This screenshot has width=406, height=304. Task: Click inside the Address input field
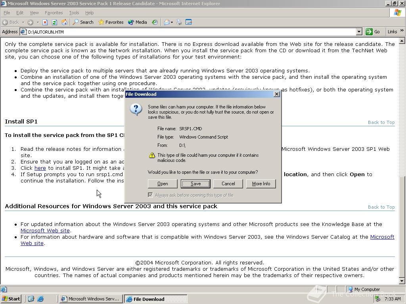tap(191, 32)
